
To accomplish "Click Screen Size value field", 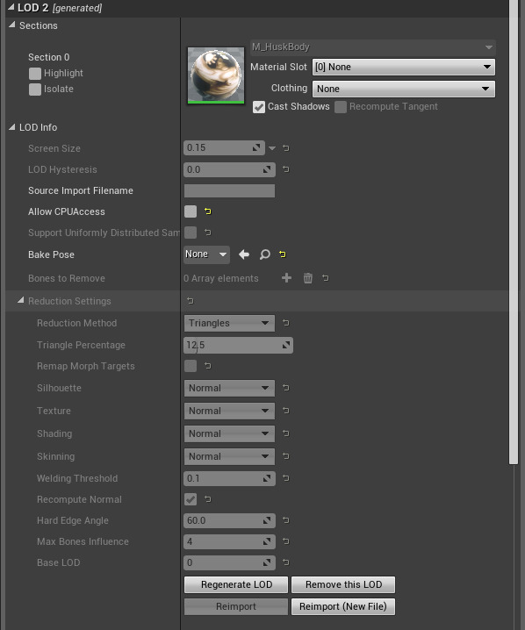I will click(225, 148).
